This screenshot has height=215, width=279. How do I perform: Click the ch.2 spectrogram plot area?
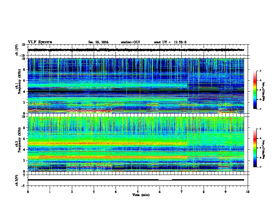coord(136,144)
